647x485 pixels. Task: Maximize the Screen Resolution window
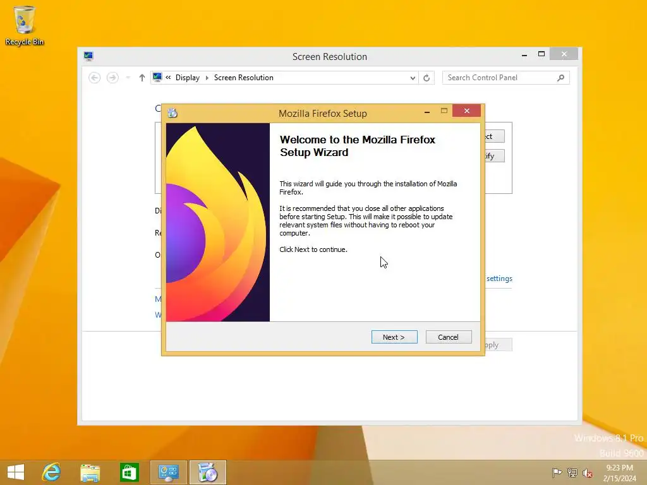(x=541, y=54)
